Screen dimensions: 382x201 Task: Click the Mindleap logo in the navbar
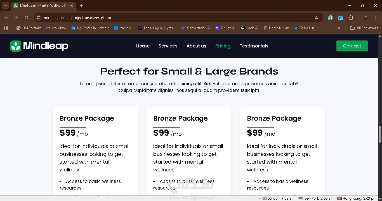point(39,46)
